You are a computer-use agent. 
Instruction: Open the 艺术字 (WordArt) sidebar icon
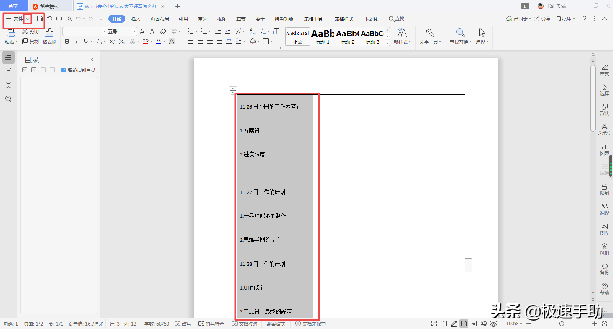[605, 130]
